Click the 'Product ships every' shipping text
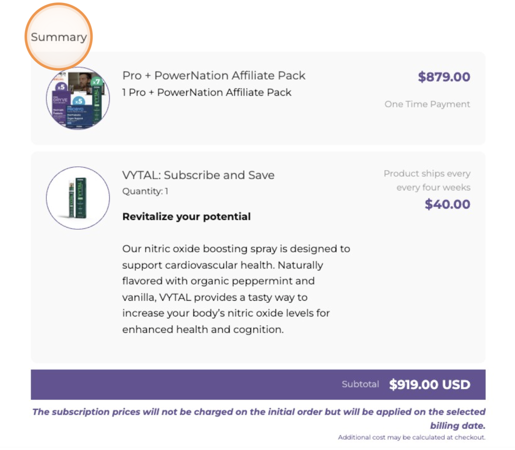This screenshot has width=515, height=450. (427, 174)
